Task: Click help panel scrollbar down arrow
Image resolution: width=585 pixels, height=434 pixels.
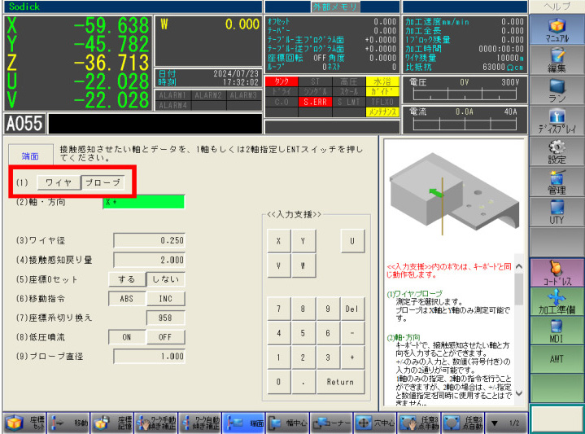Action: click(518, 393)
